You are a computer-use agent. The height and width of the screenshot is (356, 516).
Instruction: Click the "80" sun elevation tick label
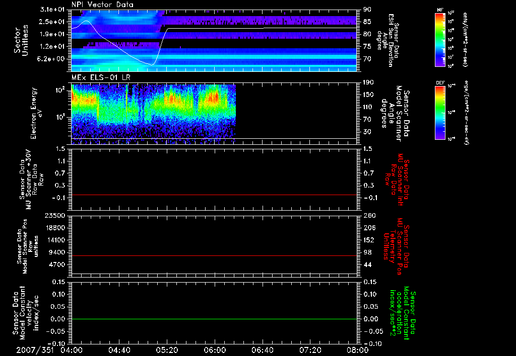pyautogui.click(x=367, y=34)
